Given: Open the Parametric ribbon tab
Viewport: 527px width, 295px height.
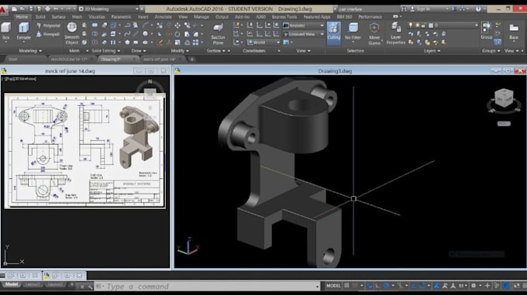Looking at the screenshot, I should point(122,17).
